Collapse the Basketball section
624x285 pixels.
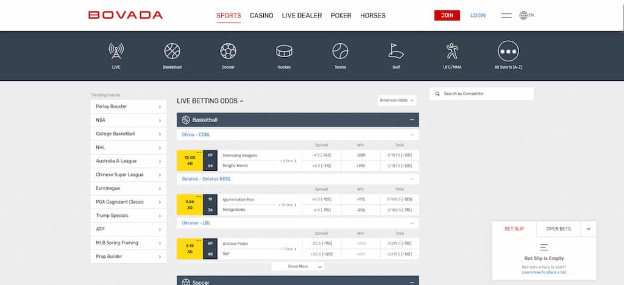(x=412, y=120)
